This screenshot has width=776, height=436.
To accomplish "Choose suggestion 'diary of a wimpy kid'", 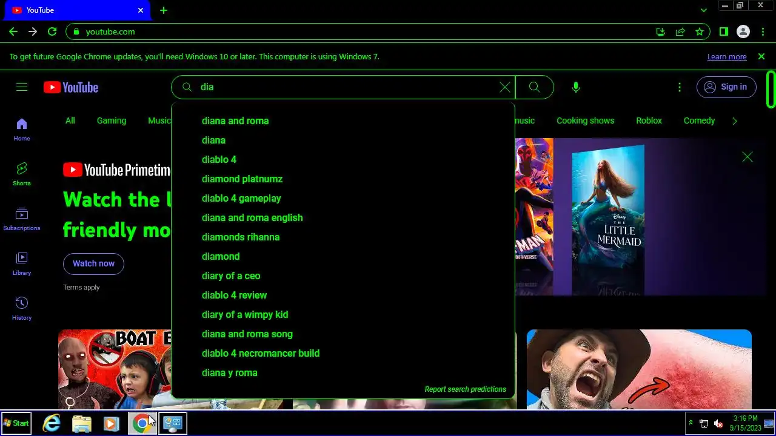I will [343, 314].
